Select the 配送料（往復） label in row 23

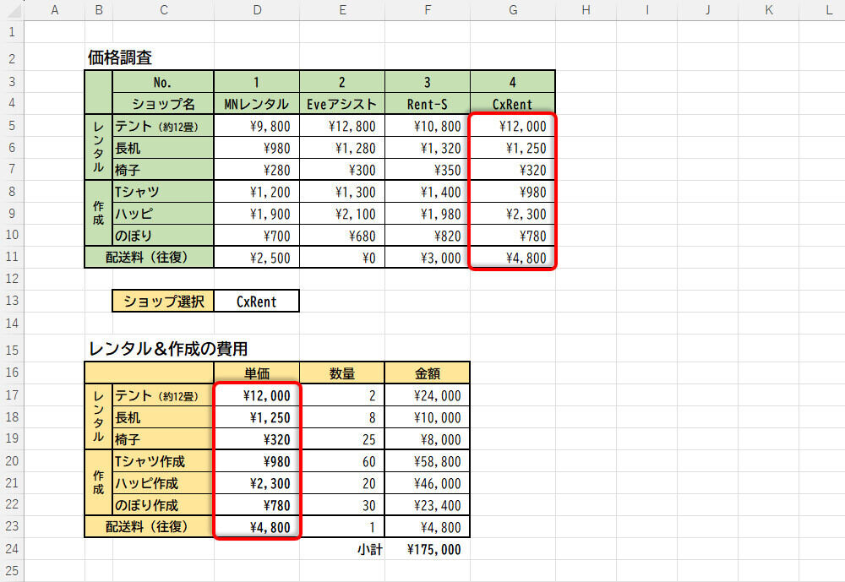pyautogui.click(x=150, y=526)
